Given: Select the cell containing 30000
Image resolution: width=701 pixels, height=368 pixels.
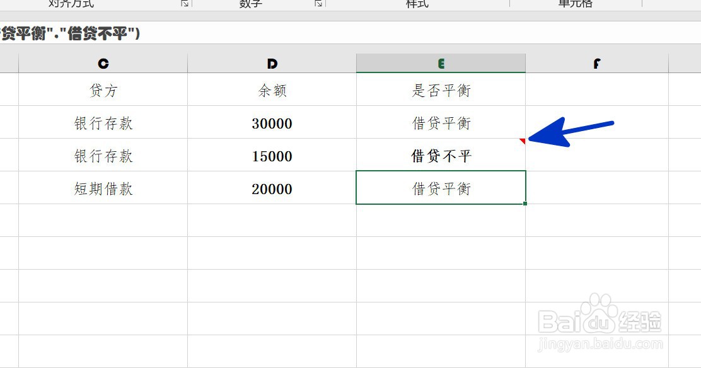Looking at the screenshot, I should point(272,123).
